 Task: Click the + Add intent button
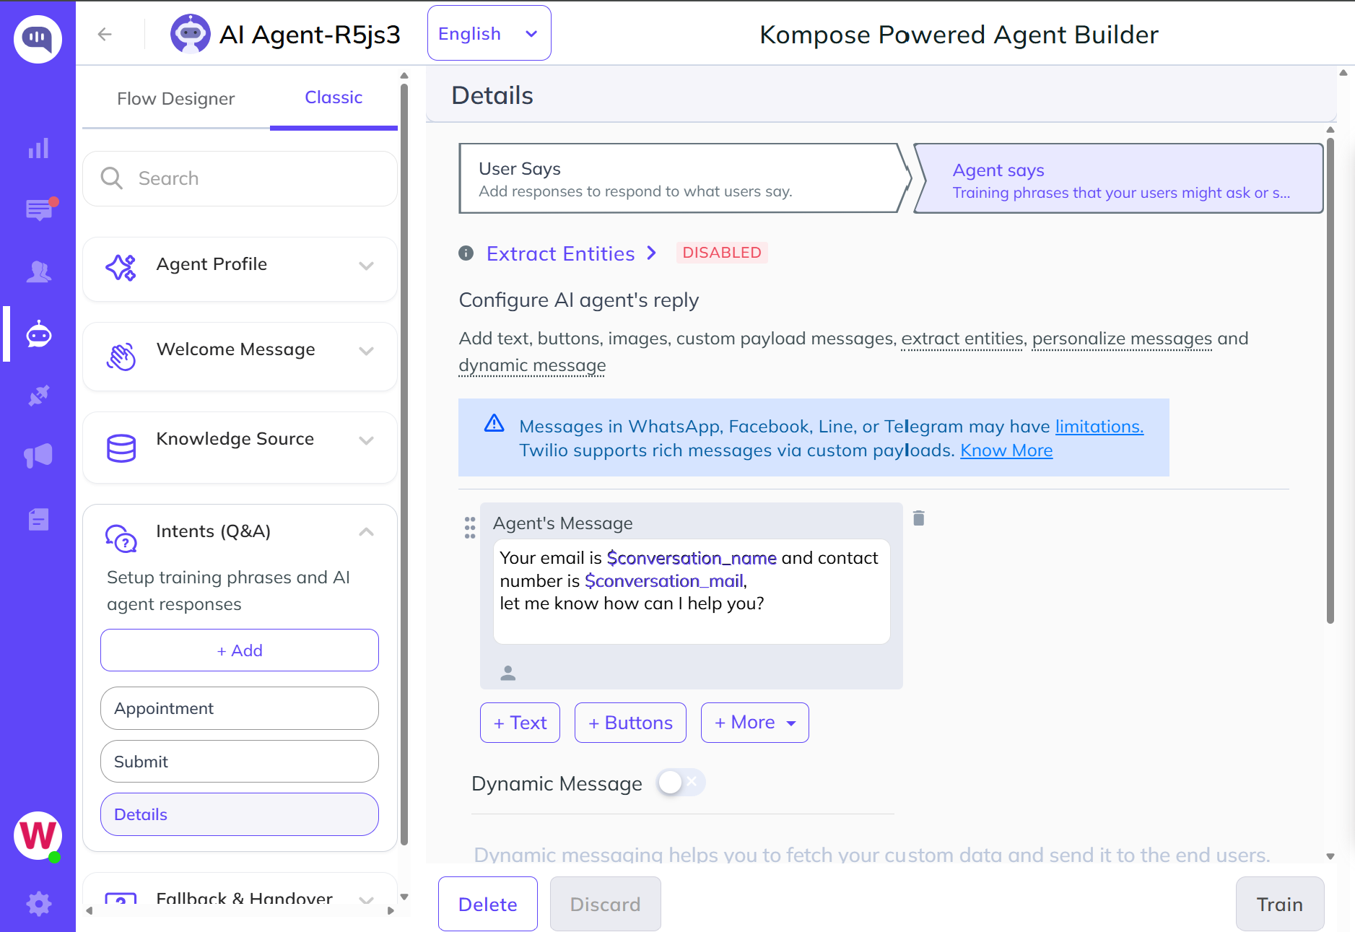[240, 650]
